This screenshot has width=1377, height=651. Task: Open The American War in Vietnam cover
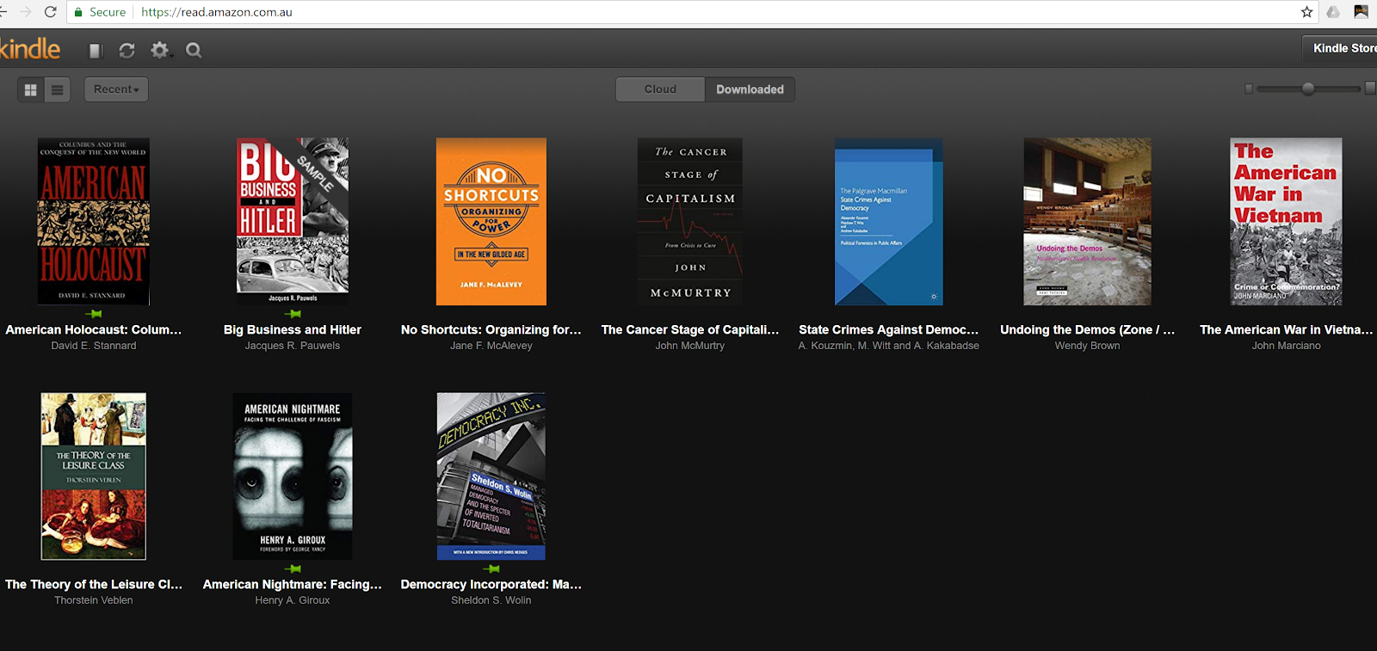pyautogui.click(x=1286, y=221)
